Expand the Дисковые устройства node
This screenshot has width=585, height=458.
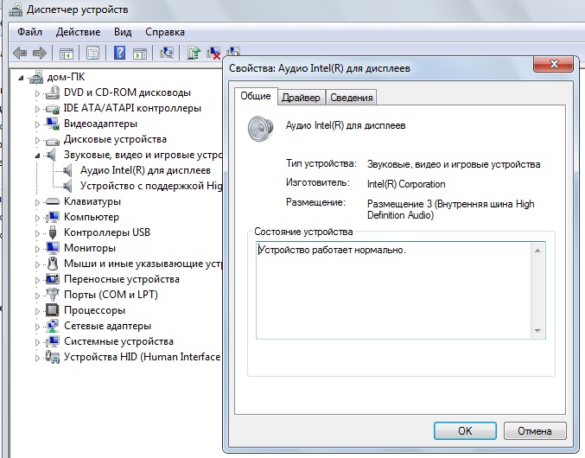pos(37,140)
